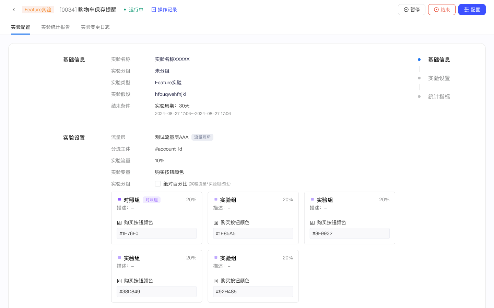Viewport: 494px width, 308px height.
Task: Jump to 实验设置 anchor section
Action: (439, 78)
